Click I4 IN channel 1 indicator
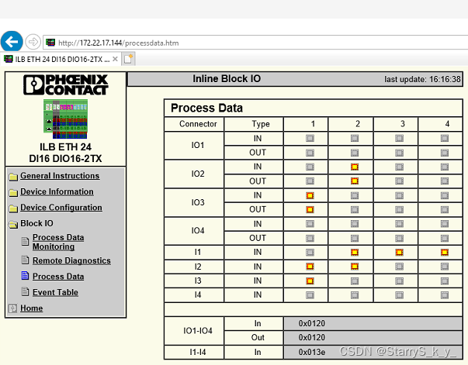The image size is (468, 365). (x=310, y=295)
